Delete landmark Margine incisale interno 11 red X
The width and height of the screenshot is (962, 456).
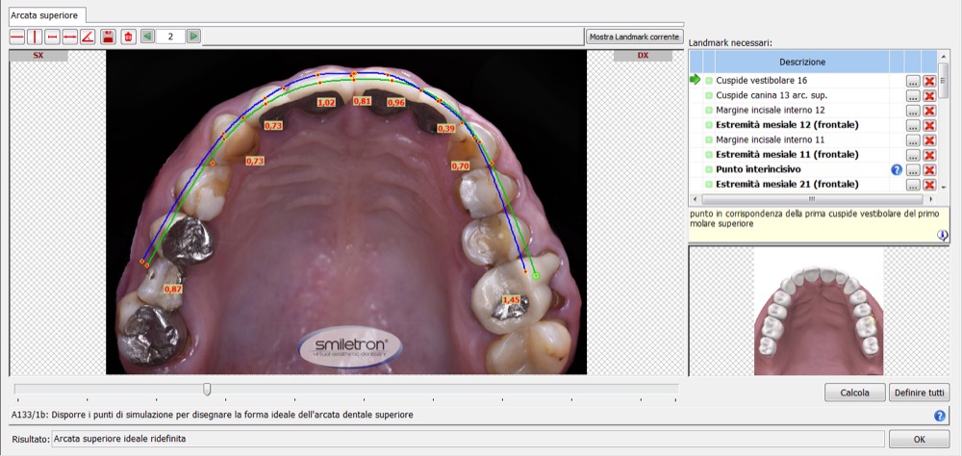929,139
